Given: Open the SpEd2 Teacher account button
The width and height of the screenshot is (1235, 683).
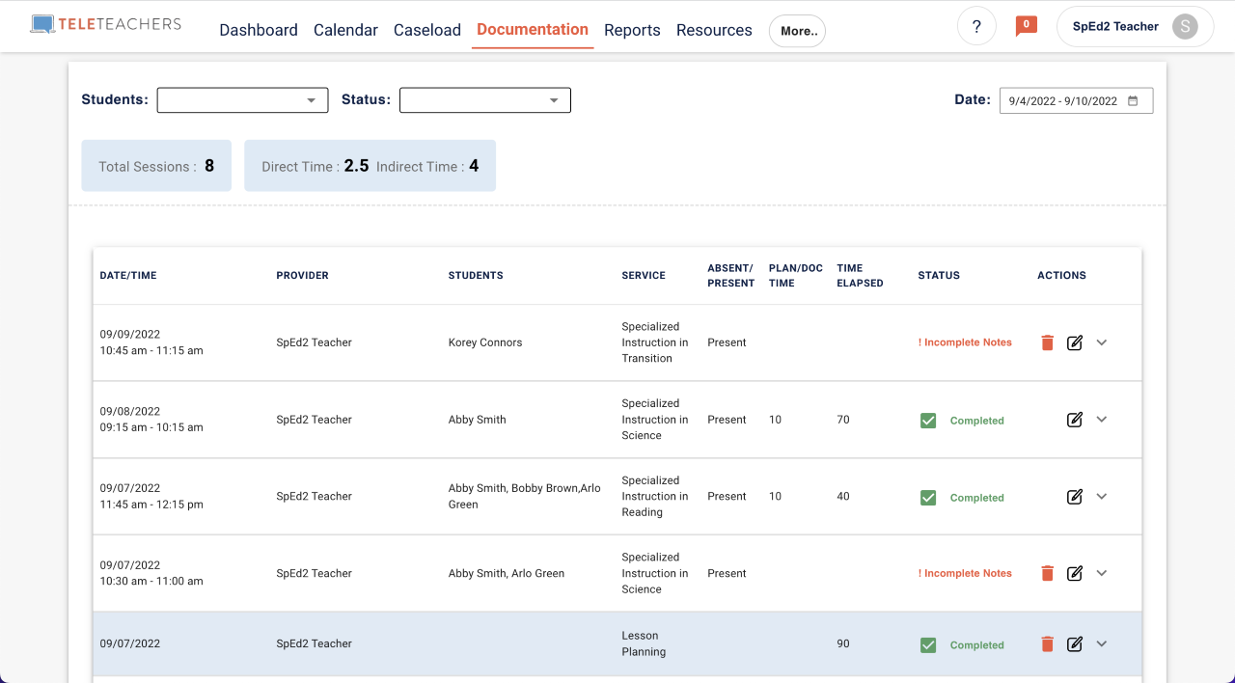Looking at the screenshot, I should click(1136, 27).
